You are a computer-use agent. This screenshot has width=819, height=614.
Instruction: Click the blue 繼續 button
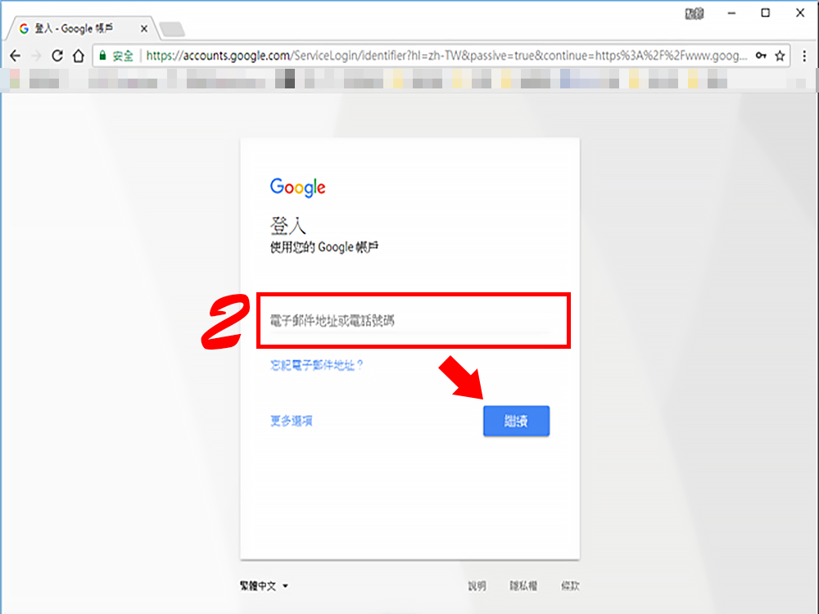point(516,421)
